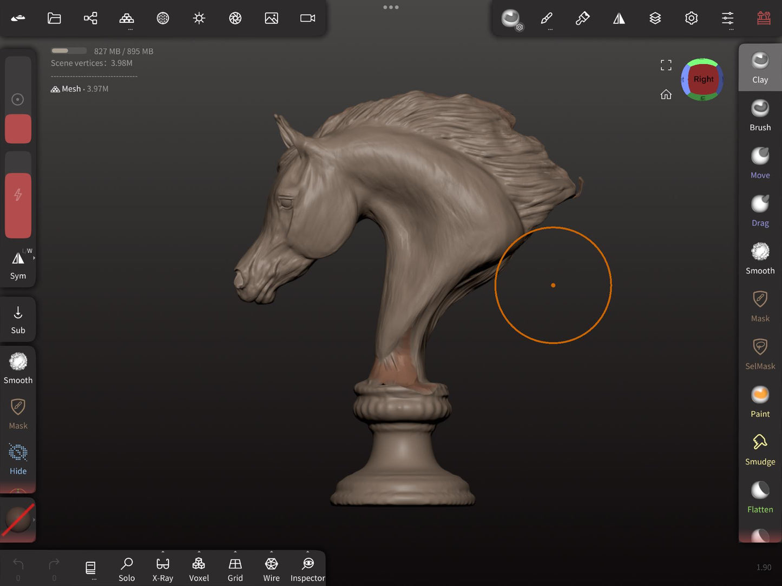The image size is (782, 586).
Task: Open the files folder menu
Action: coord(54,18)
